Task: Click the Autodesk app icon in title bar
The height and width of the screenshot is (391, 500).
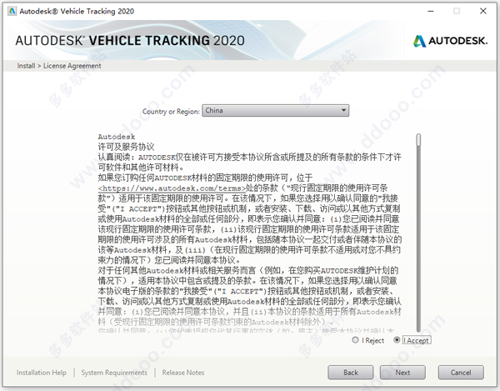Action: (x=12, y=11)
